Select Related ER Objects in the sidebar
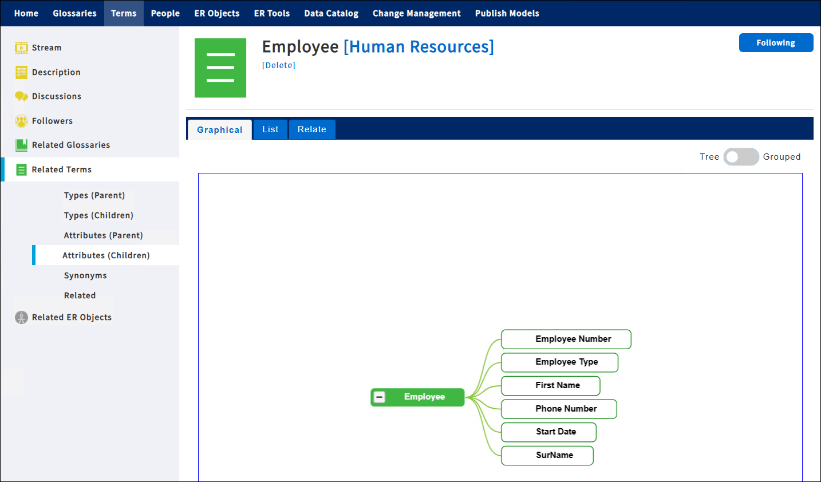The image size is (821, 482). [x=72, y=317]
